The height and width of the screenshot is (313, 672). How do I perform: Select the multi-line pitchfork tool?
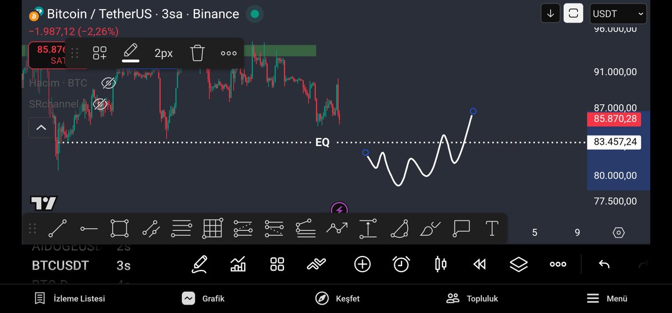[x=181, y=229]
